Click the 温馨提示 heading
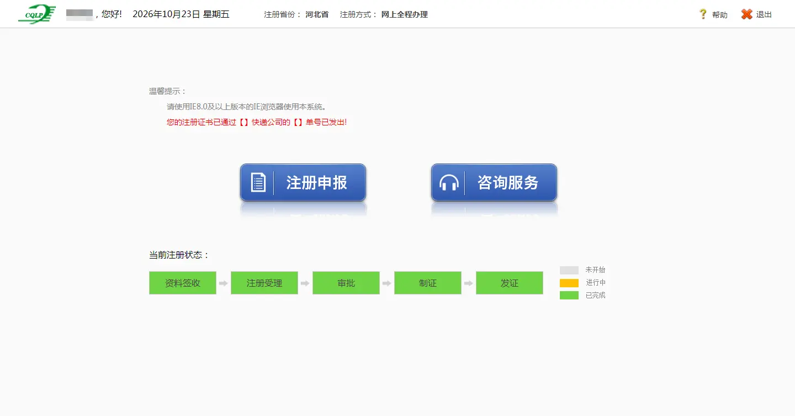 [x=168, y=91]
